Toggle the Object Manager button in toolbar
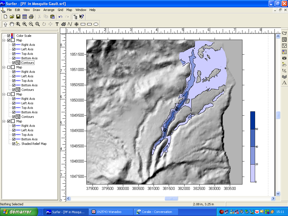The height and width of the screenshot is (216, 288). [x=75, y=17]
